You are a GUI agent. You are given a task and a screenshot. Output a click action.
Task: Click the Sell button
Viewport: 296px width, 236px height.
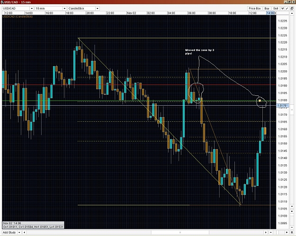pyautogui.click(x=276, y=8)
